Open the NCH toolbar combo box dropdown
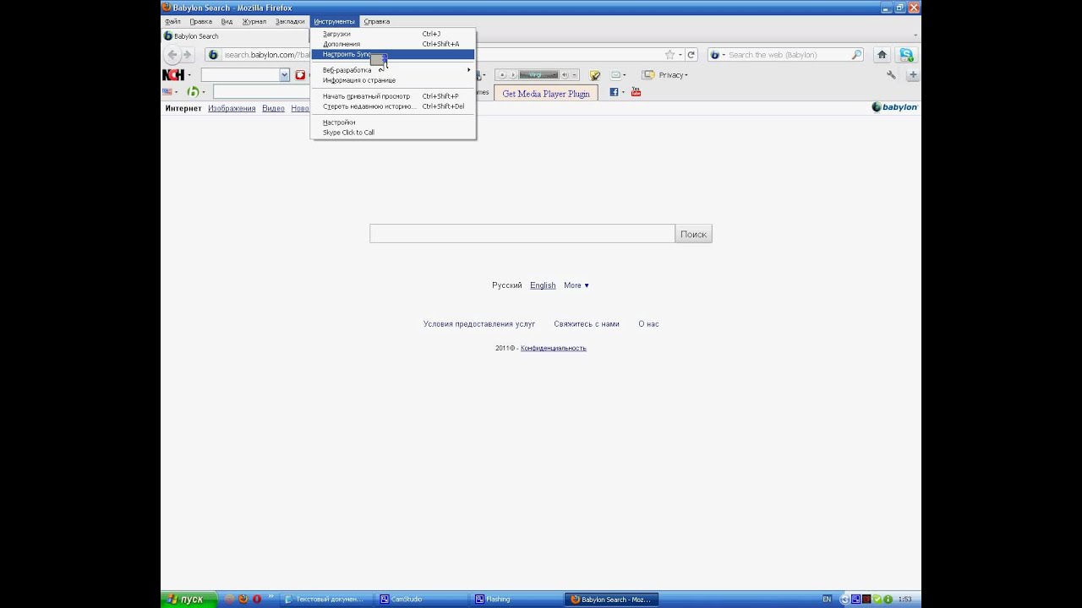The image size is (1082, 608). point(284,75)
